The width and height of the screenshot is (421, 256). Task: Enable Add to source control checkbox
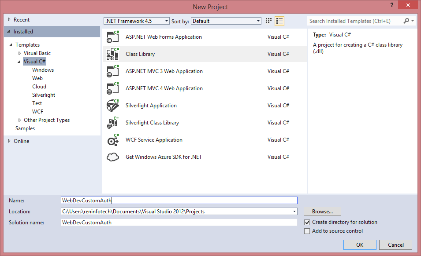tap(307, 231)
